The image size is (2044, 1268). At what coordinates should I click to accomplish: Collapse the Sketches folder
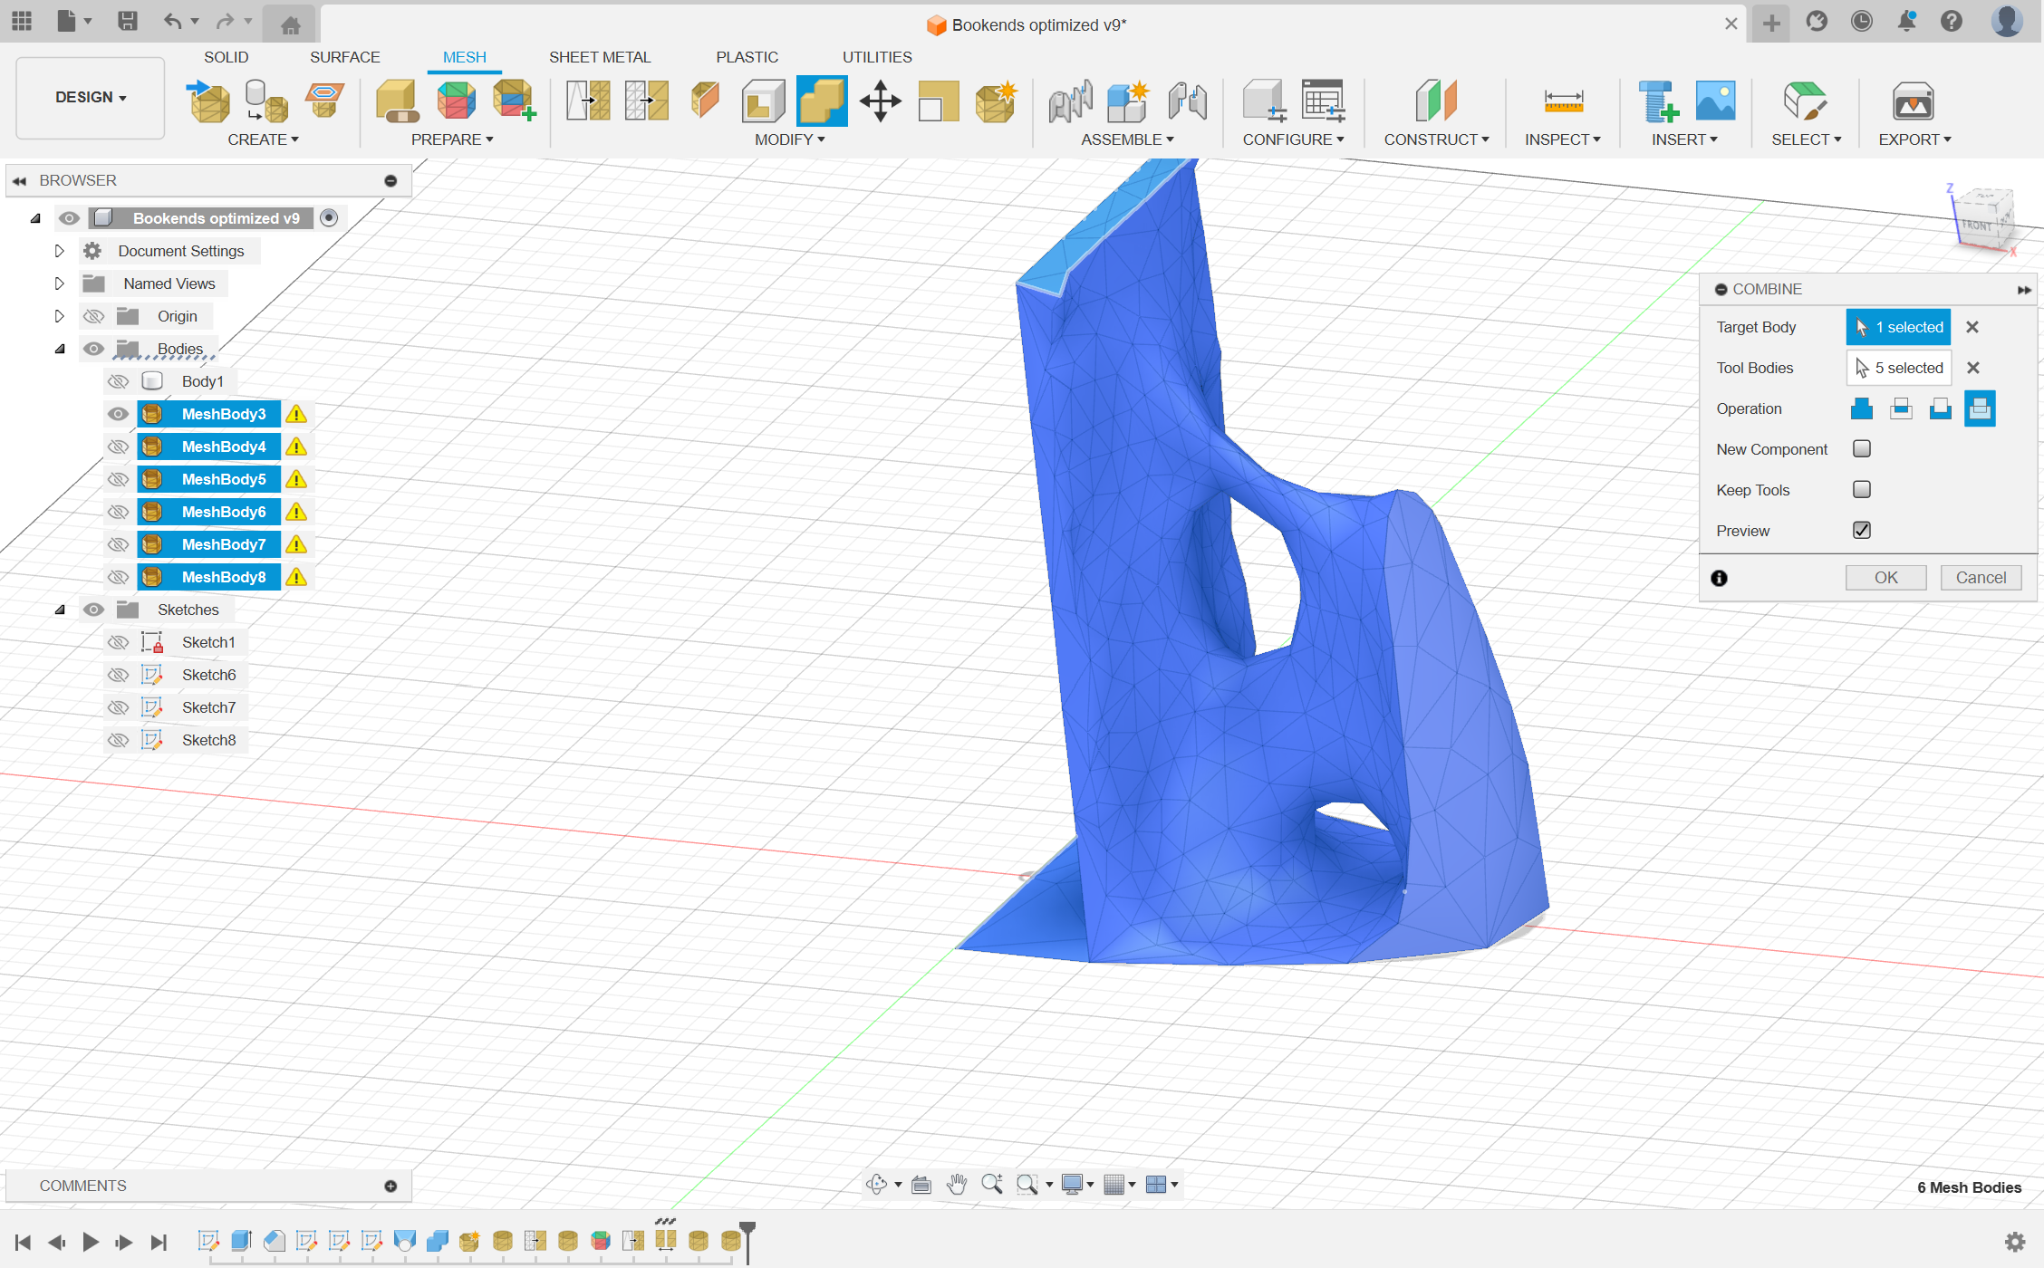coord(60,610)
